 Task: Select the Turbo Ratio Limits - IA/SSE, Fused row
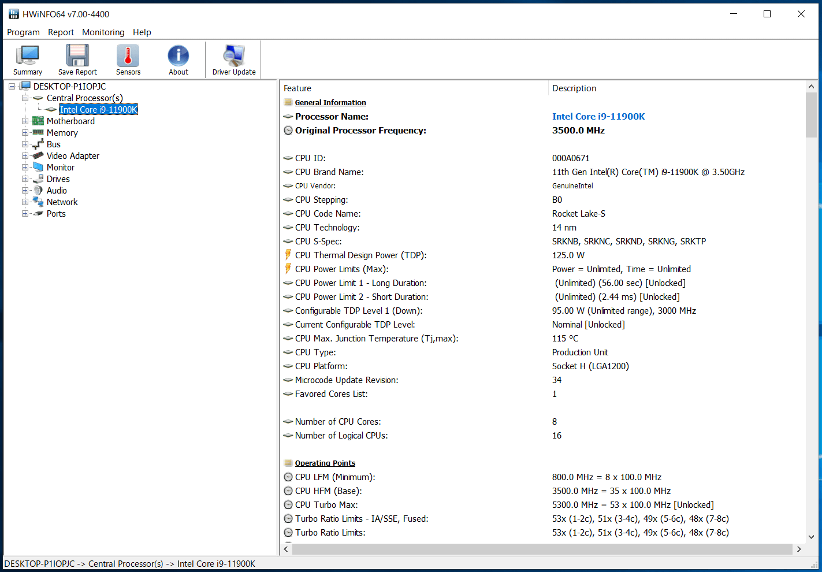(543, 518)
